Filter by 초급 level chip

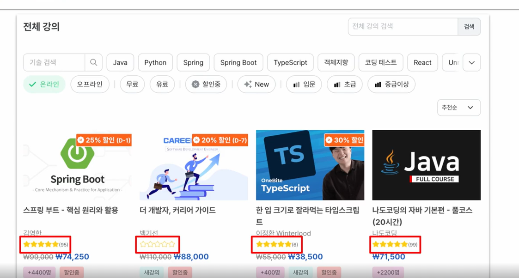point(345,85)
